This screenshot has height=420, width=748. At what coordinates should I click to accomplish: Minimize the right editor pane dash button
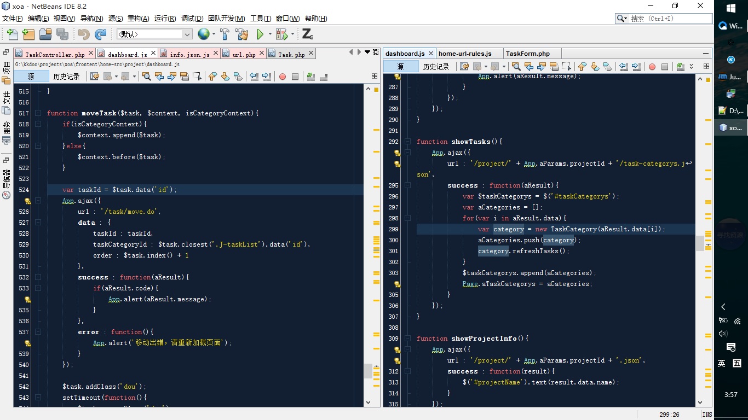[x=706, y=54]
